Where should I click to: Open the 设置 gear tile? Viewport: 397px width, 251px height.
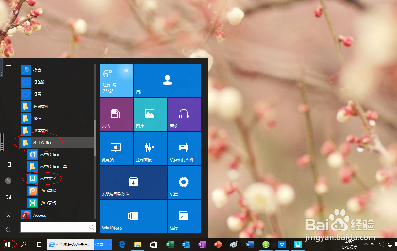(184, 182)
